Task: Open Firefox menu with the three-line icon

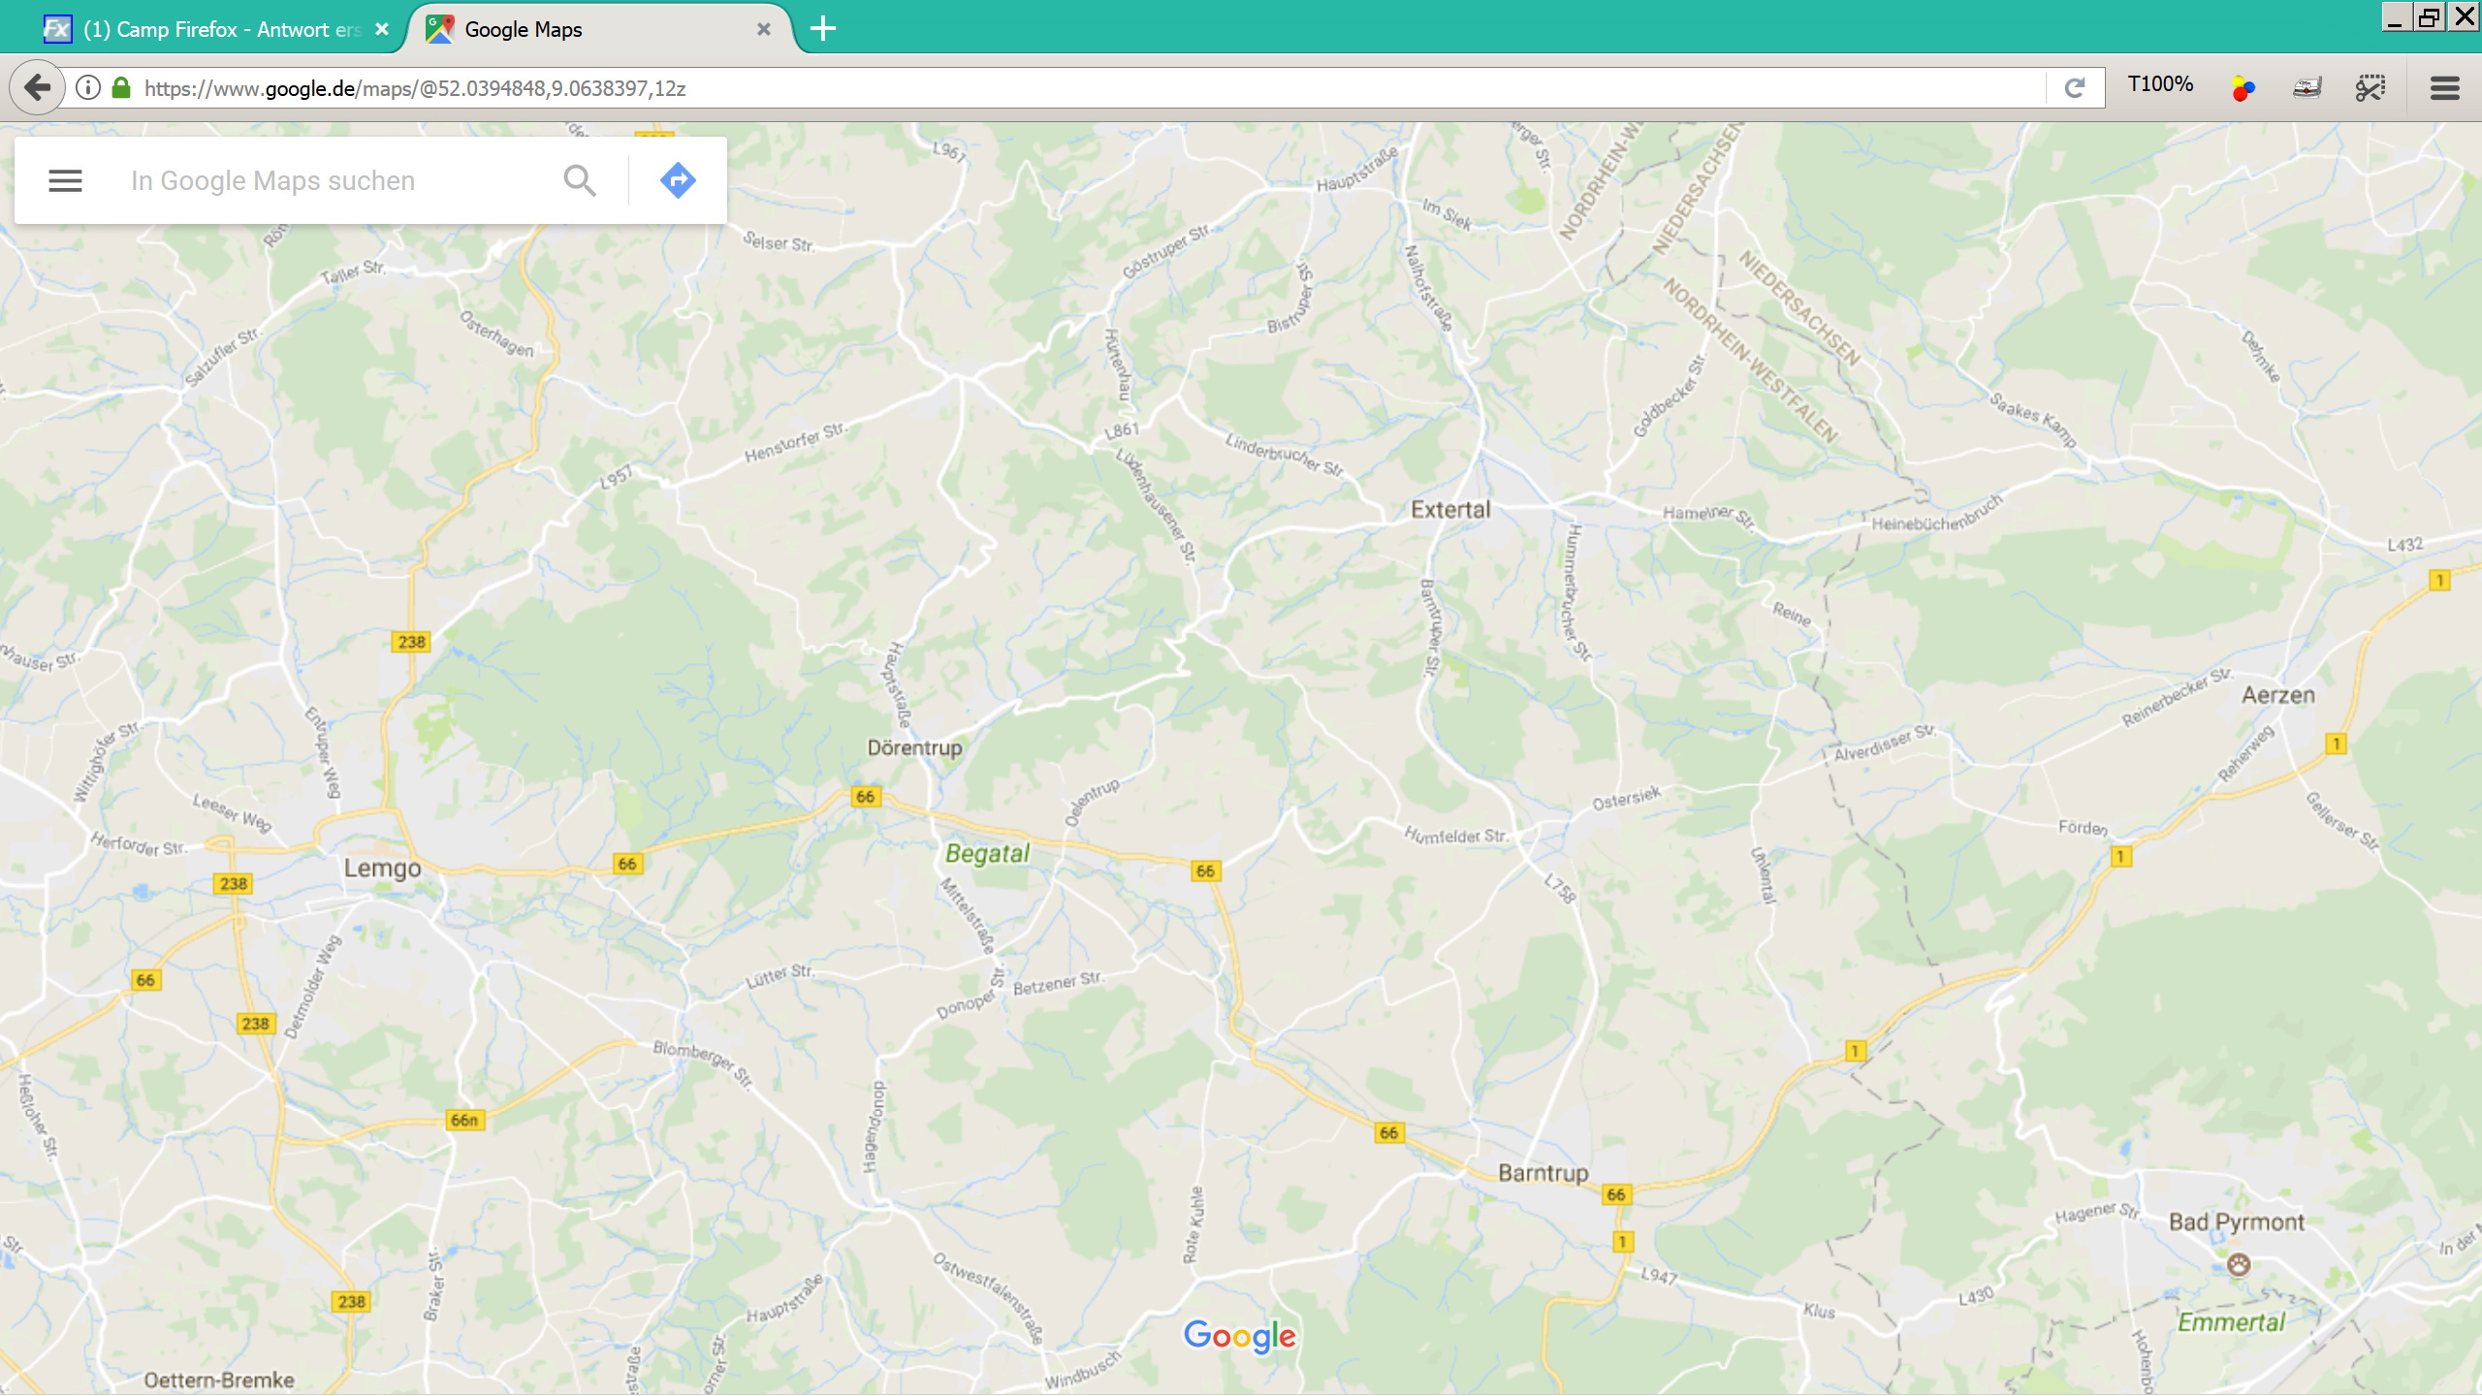Action: pos(2444,88)
